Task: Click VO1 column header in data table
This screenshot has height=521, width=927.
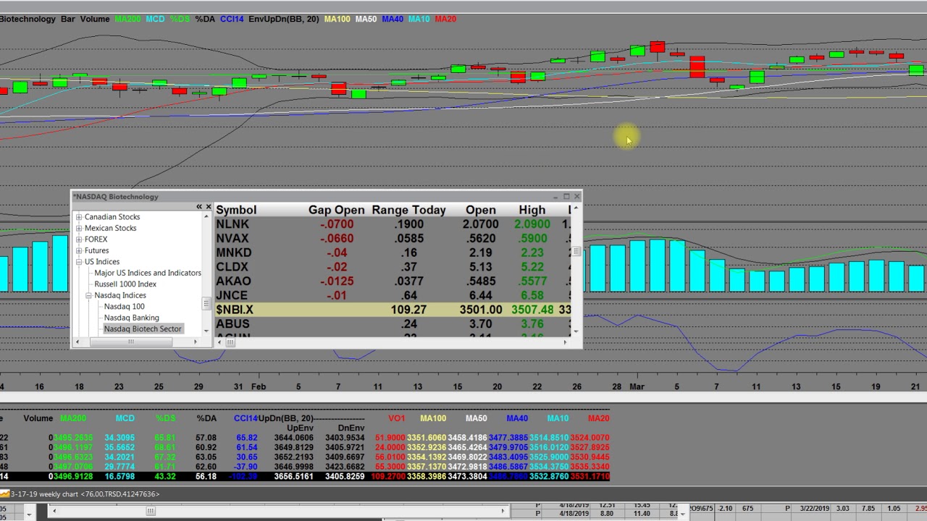Action: pos(397,418)
